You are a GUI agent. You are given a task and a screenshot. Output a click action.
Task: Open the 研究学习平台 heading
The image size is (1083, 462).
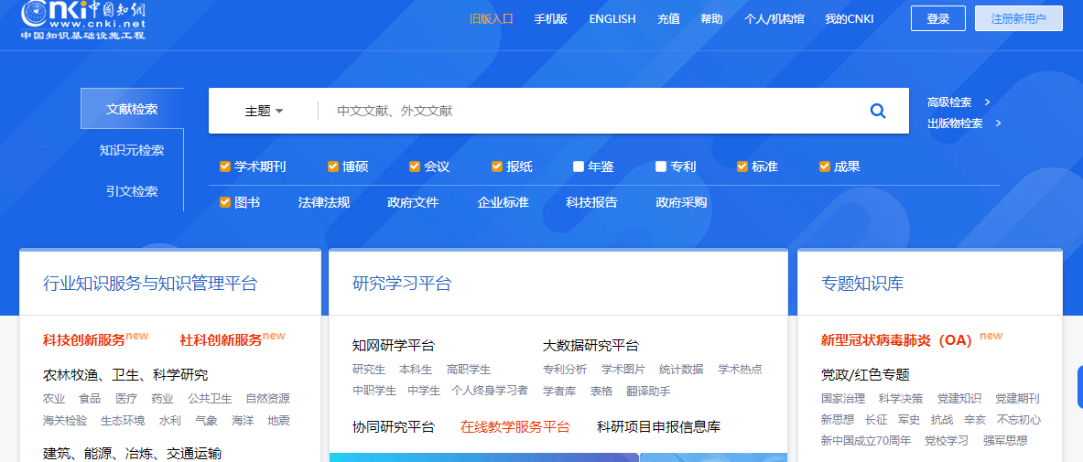[401, 283]
